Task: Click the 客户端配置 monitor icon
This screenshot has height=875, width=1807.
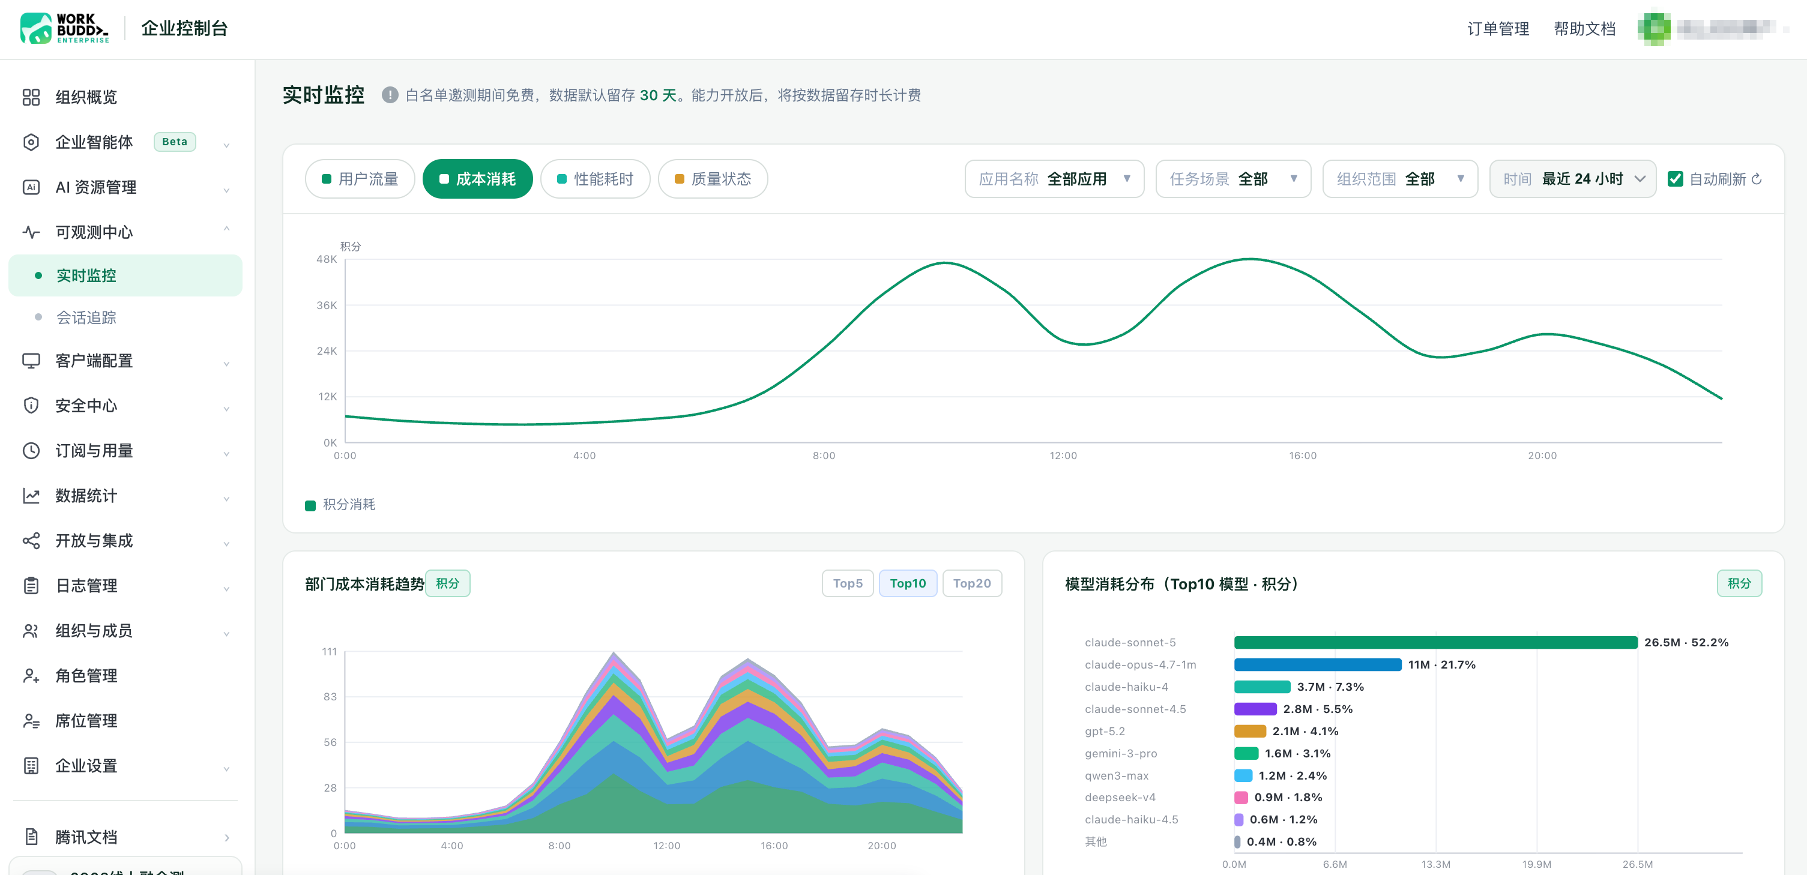Action: point(31,360)
